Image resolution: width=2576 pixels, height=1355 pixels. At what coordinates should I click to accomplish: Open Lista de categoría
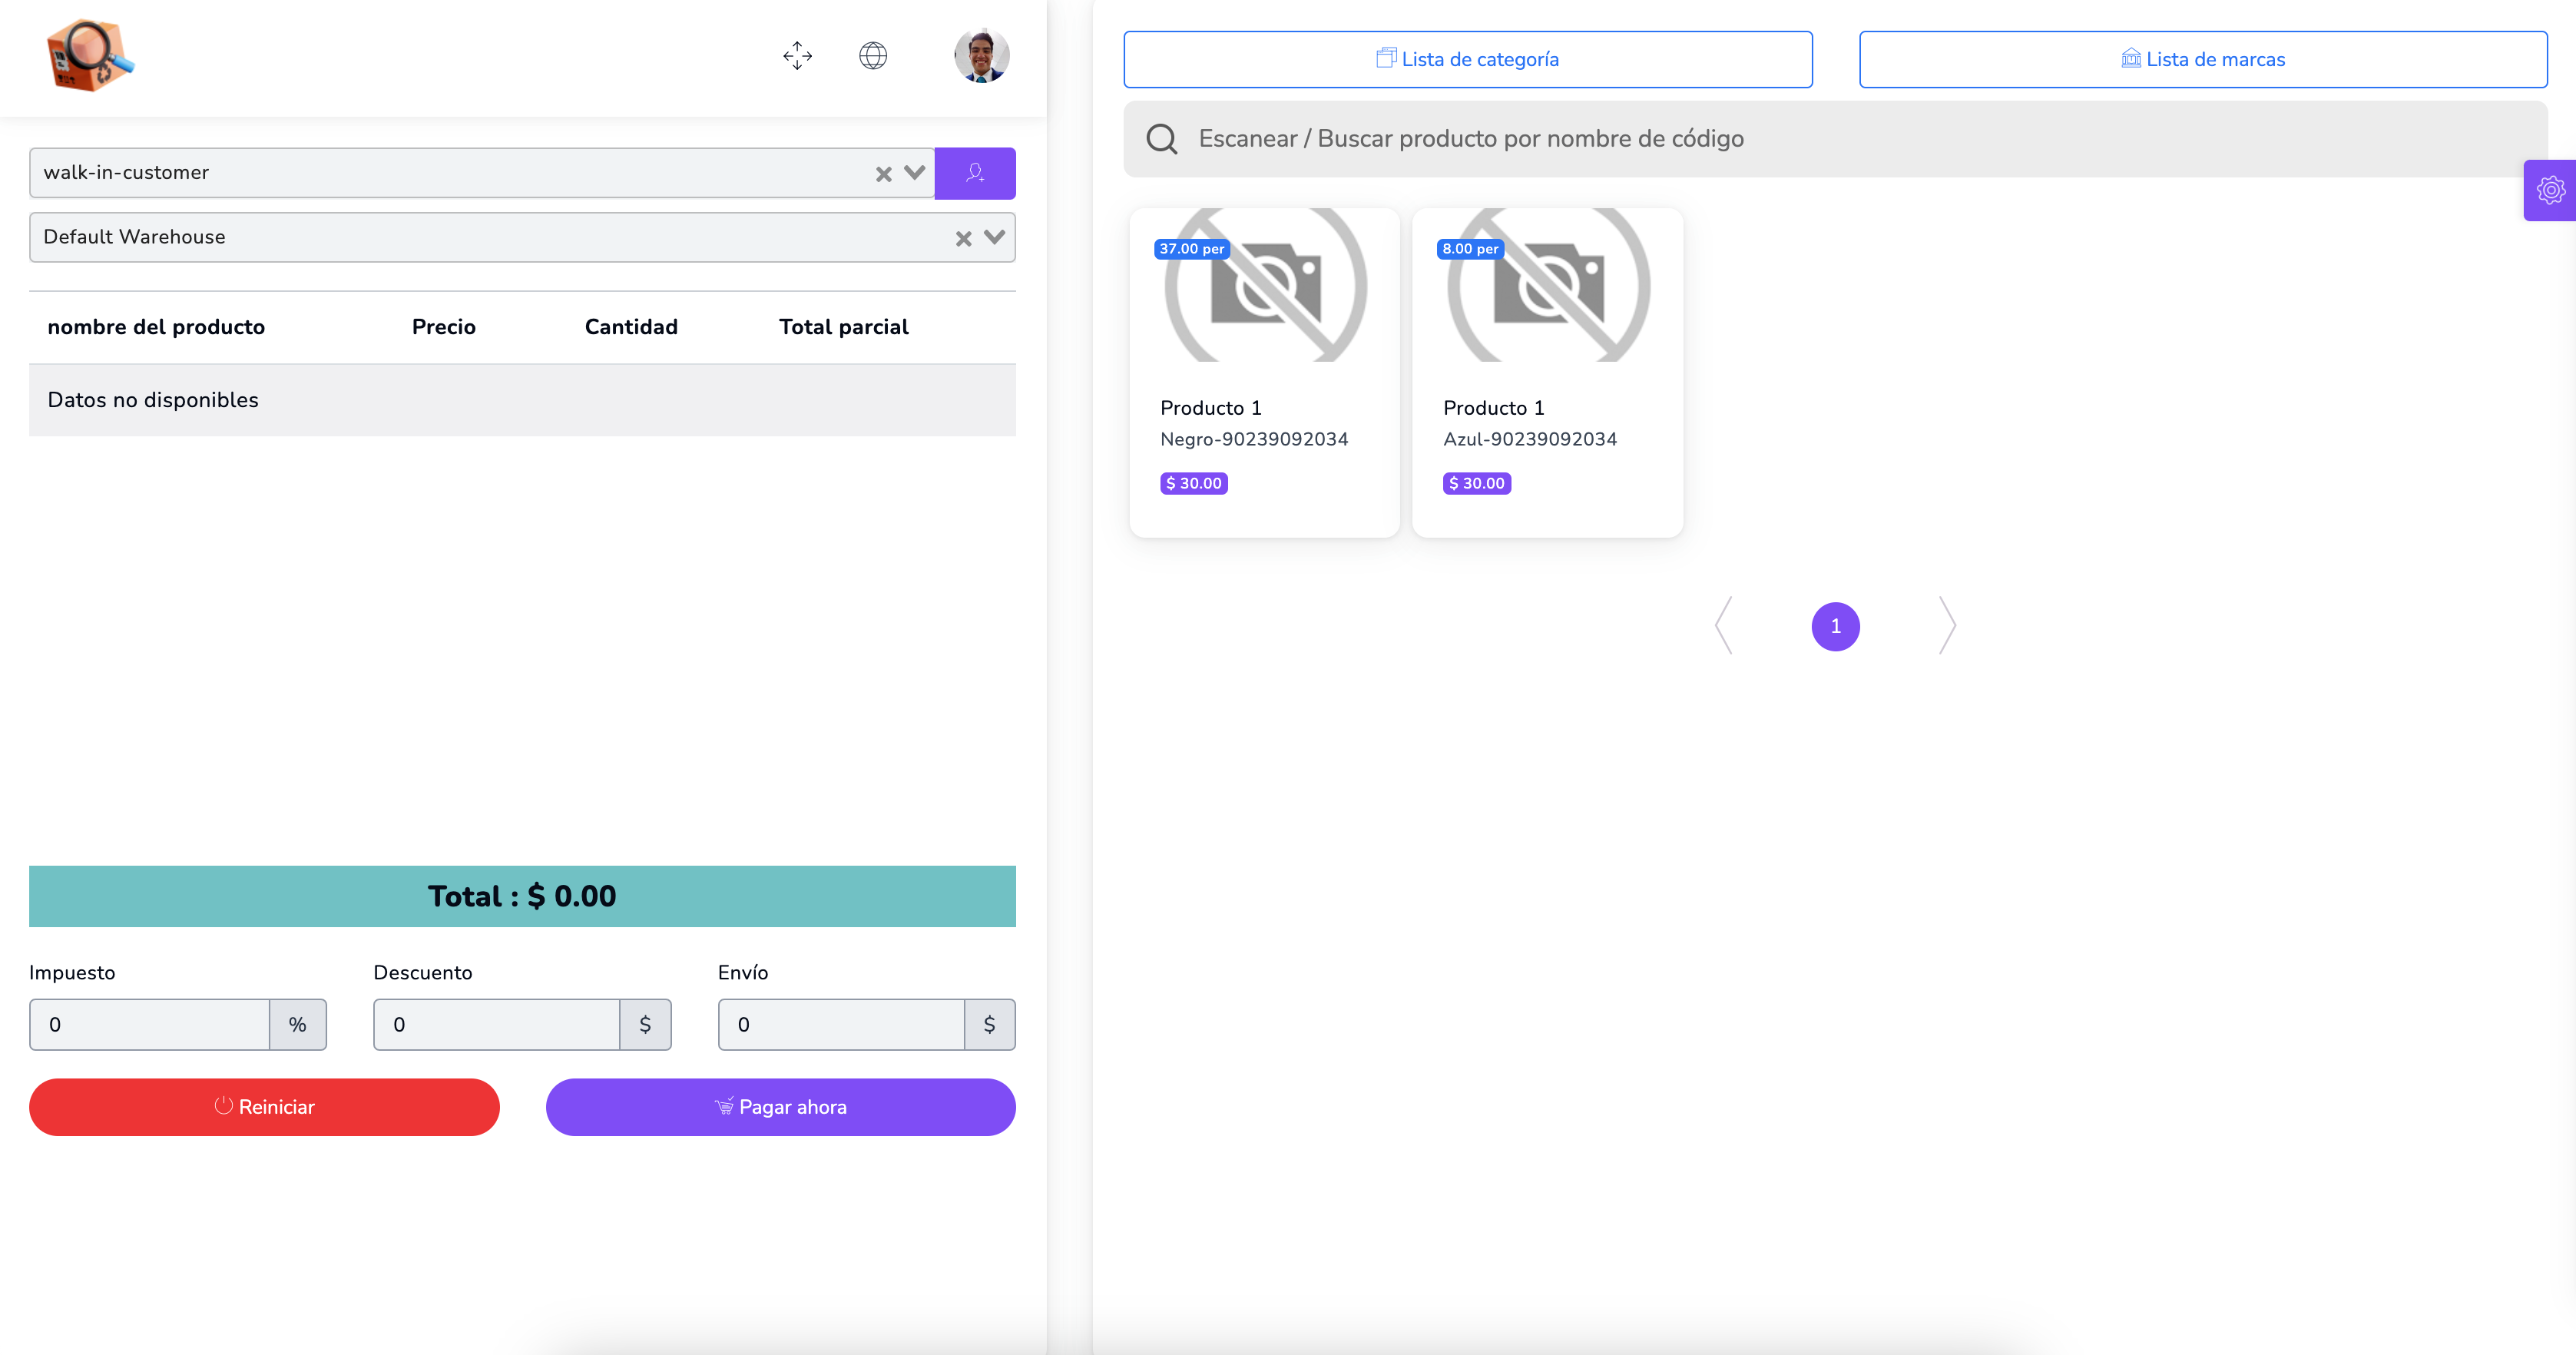coord(1467,59)
